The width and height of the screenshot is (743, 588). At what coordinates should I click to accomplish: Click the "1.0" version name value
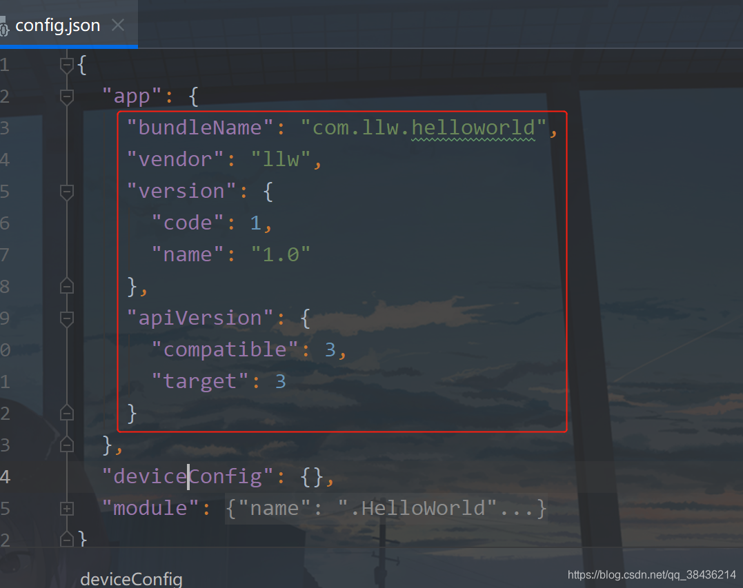point(281,254)
